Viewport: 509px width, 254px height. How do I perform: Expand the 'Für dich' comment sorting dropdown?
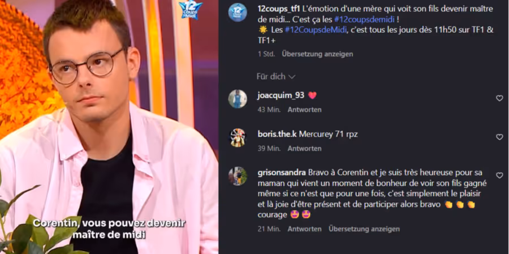[276, 76]
